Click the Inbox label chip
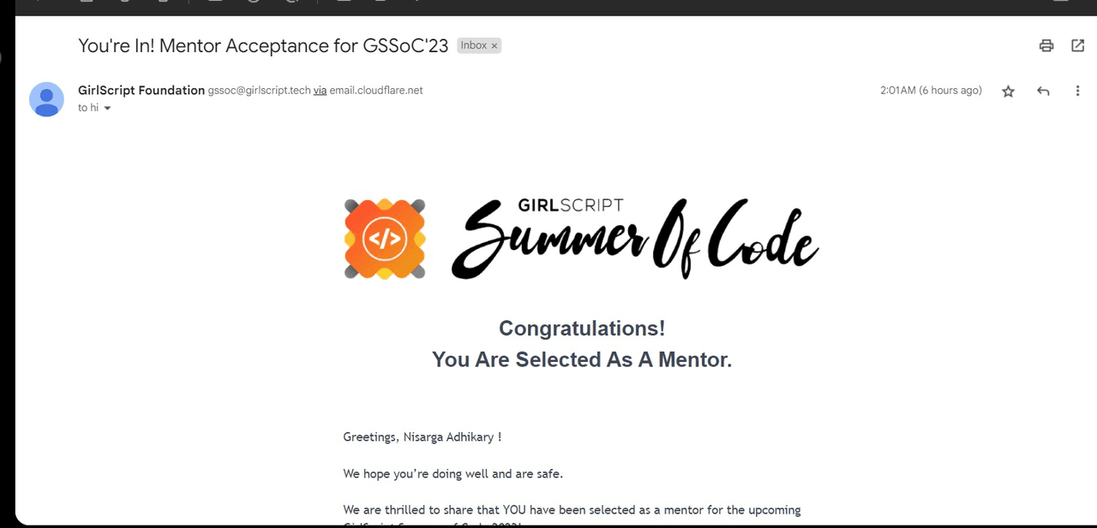This screenshot has height=528, width=1097. [x=473, y=46]
